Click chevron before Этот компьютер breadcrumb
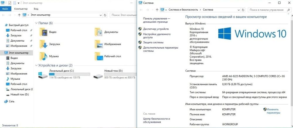This screenshot has width=293, height=128. point(28,15)
